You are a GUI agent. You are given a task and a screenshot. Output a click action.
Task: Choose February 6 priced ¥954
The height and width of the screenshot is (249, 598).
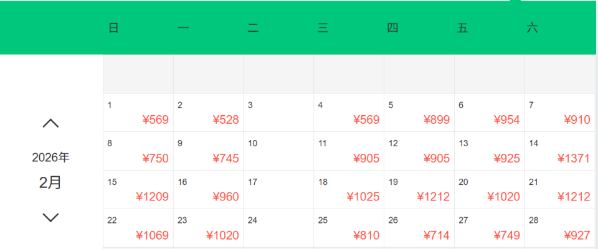point(490,113)
